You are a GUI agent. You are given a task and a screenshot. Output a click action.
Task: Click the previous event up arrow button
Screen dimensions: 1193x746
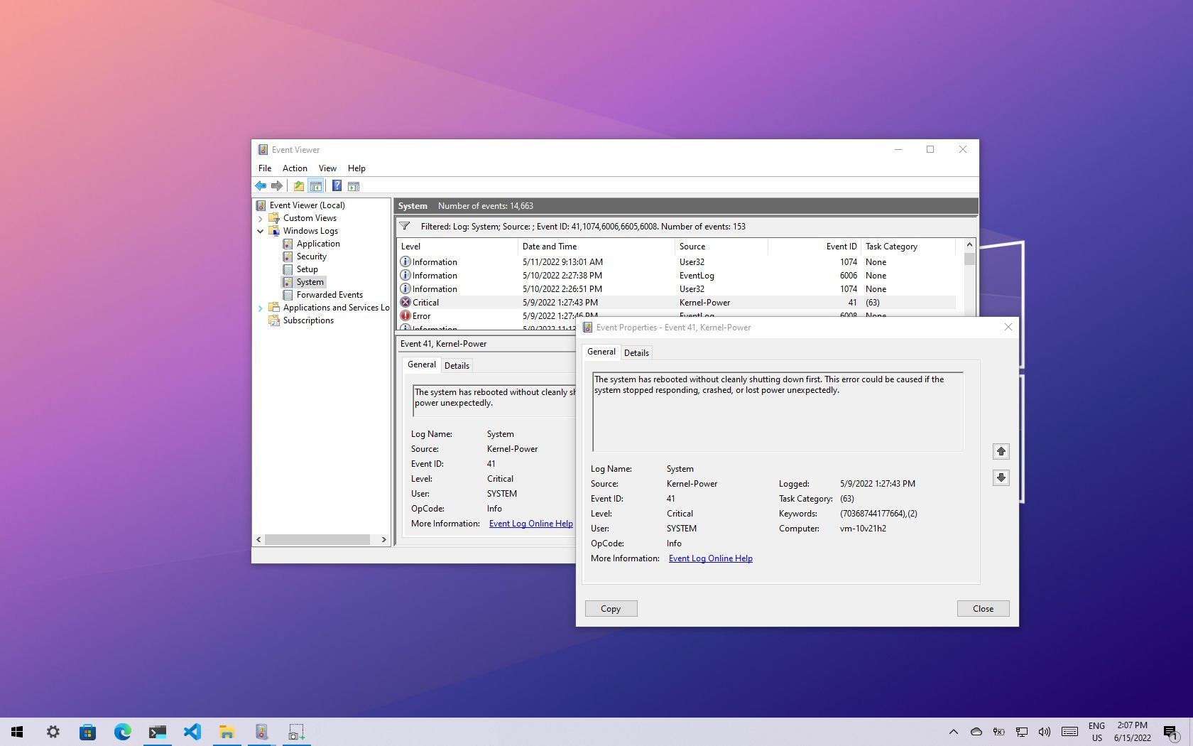1001,451
